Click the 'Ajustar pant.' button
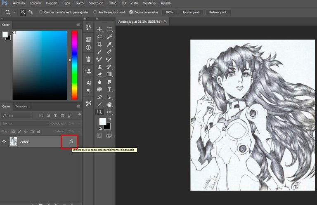This screenshot has width=317, height=205. click(191, 12)
